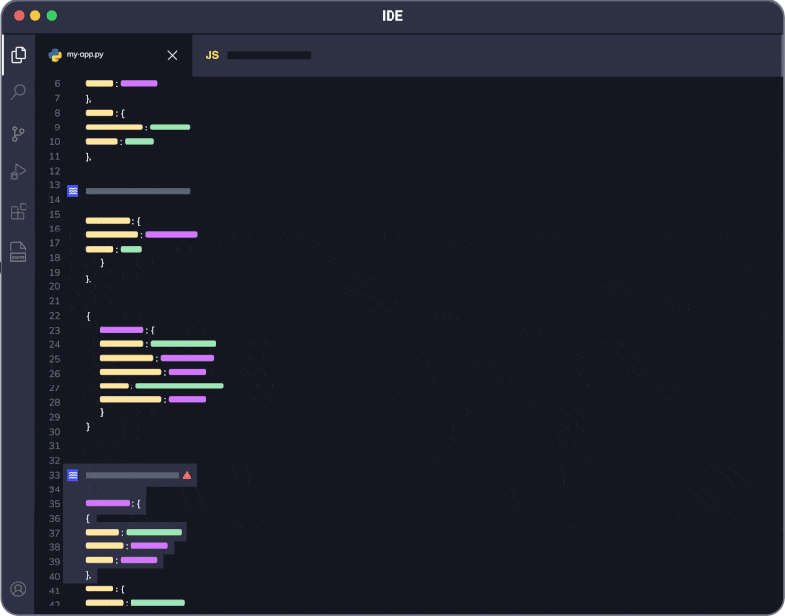This screenshot has height=616, width=785.
Task: Click the green maximize window button
Action: click(52, 16)
